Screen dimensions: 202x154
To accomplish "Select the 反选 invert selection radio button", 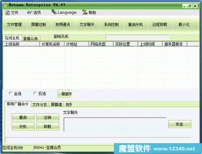I will (35, 93).
